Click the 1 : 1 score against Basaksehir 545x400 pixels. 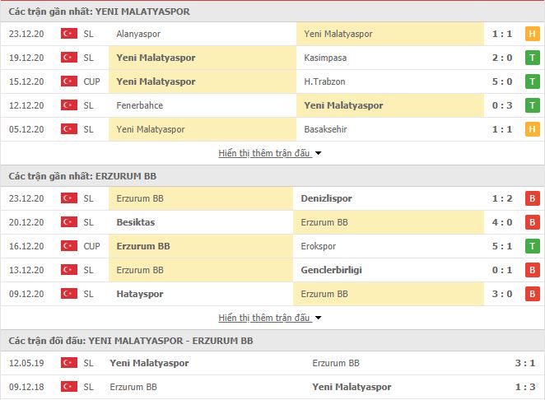tap(502, 129)
